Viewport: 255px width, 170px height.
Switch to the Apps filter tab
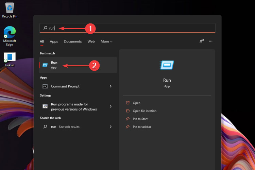(x=54, y=41)
